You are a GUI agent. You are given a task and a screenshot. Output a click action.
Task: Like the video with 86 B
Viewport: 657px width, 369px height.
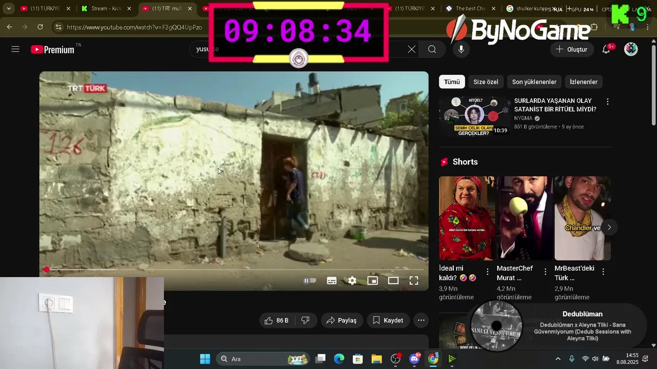[276, 320]
